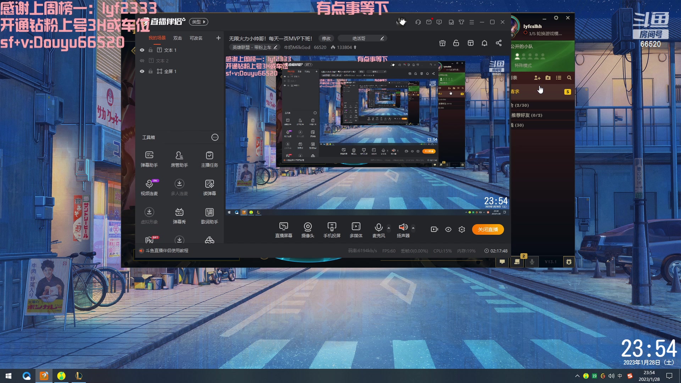Switch to the 双击 scene tab
Viewport: 681px width, 383px height.
click(177, 38)
